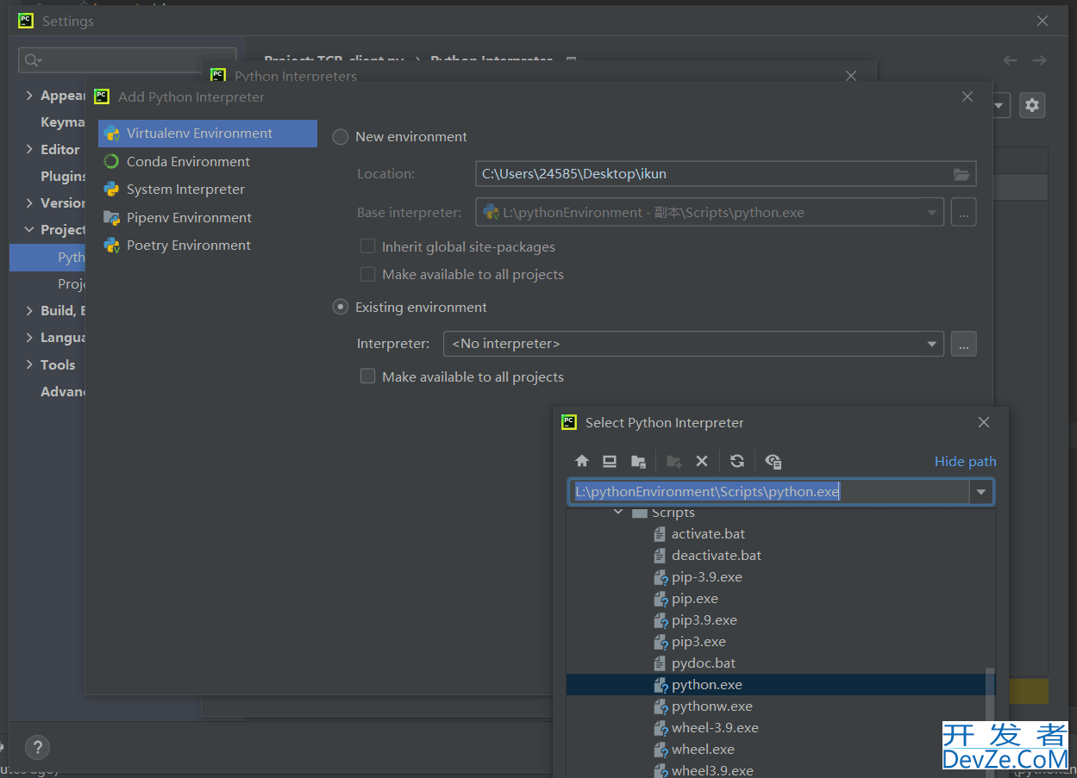This screenshot has width=1077, height=778.
Task: Click browse button beside Base interpreter
Action: point(964,212)
